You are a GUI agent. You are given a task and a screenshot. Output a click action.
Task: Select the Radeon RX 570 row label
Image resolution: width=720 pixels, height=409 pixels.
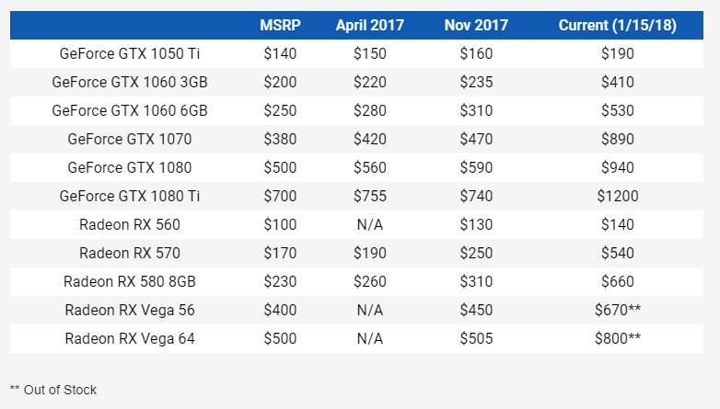point(130,253)
